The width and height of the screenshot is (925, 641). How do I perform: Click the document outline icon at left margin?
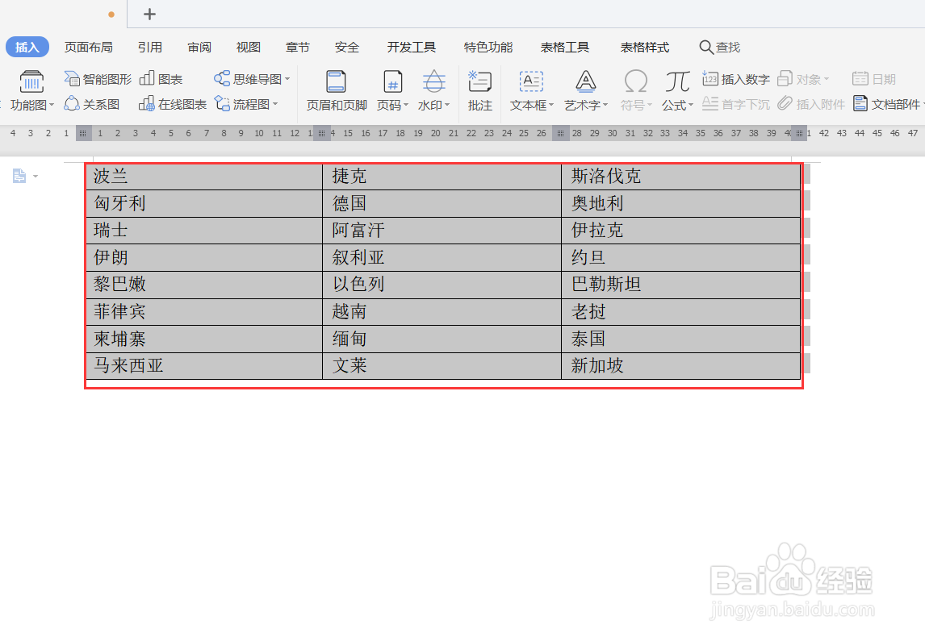(19, 176)
